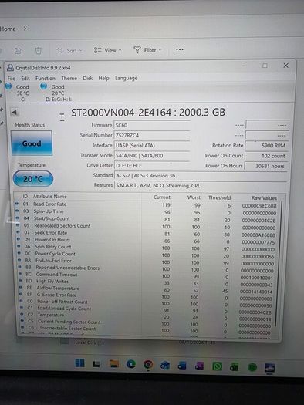Click the Threshold column header
Screen dimensions: 304x405
click(x=219, y=197)
